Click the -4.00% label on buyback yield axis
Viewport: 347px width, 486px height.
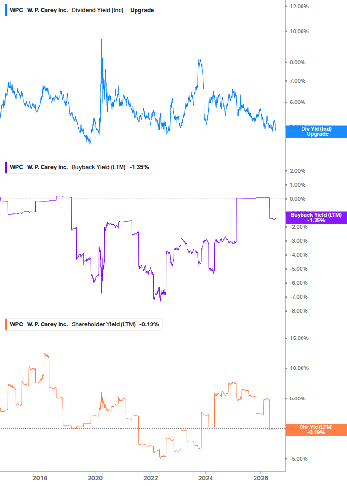click(x=299, y=255)
